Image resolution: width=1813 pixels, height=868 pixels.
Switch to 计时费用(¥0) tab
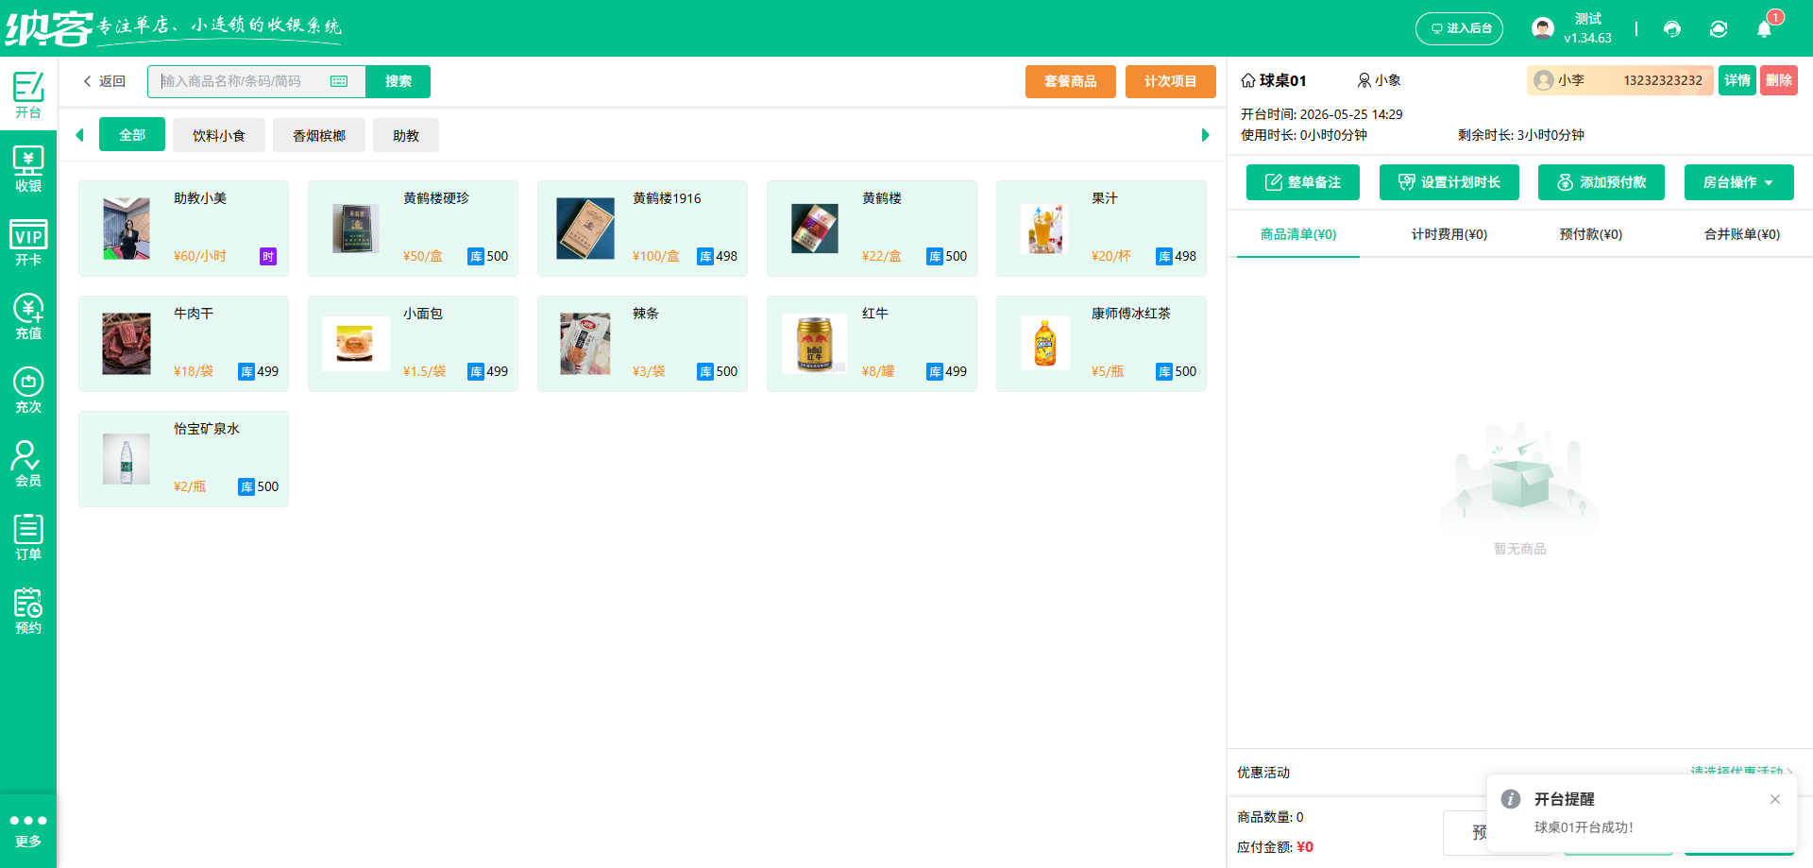[x=1449, y=234]
